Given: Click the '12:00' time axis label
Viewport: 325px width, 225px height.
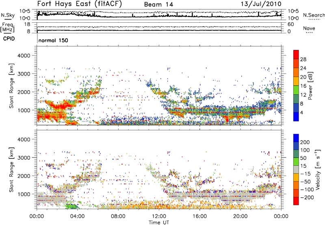Looking at the screenshot, I should tap(159, 216).
